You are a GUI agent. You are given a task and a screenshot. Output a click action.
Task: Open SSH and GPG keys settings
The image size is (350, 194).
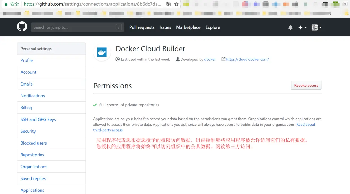[x=51, y=120]
